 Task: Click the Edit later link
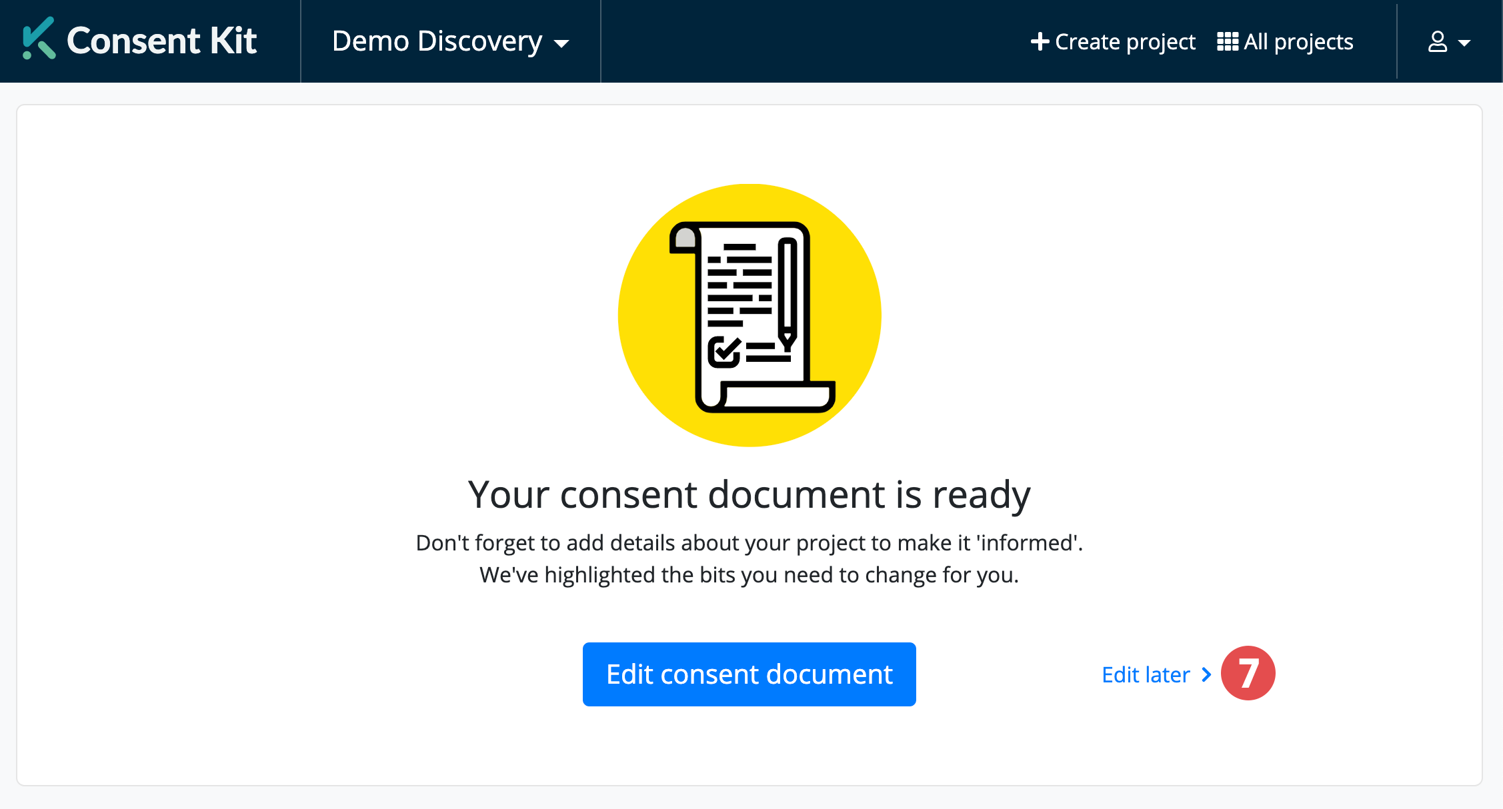[x=1146, y=674]
